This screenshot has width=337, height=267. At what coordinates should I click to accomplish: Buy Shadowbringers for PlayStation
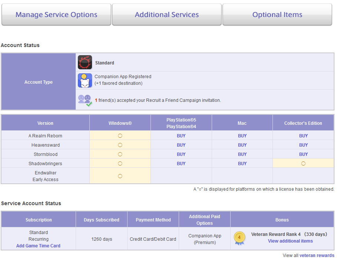click(x=181, y=164)
